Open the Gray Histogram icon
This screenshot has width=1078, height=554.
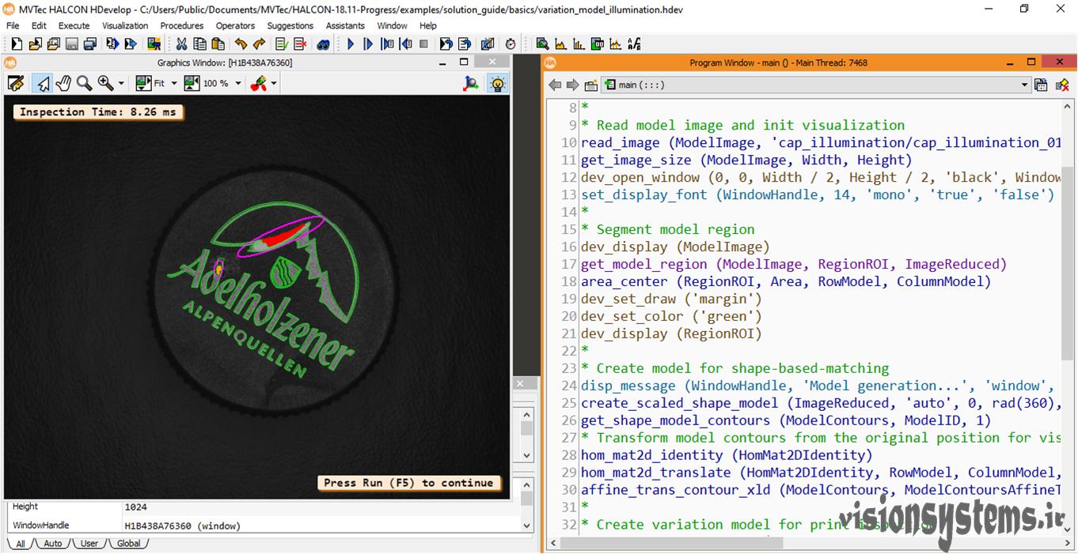coord(560,44)
